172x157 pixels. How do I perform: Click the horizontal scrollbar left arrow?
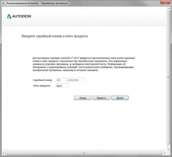tap(3, 153)
